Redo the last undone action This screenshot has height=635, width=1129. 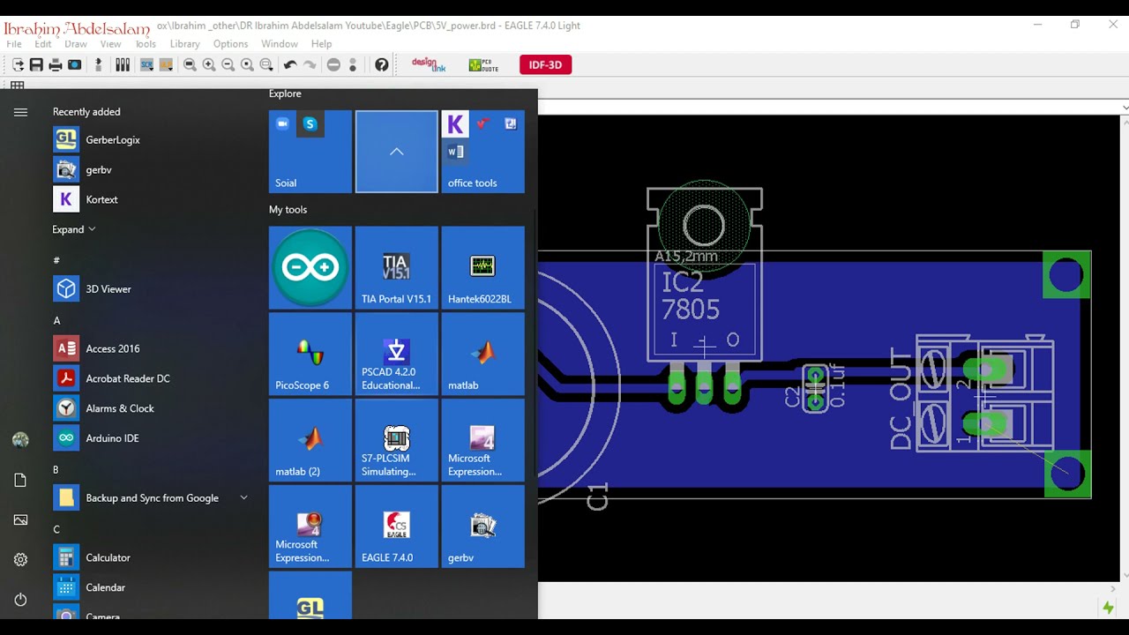tap(310, 64)
